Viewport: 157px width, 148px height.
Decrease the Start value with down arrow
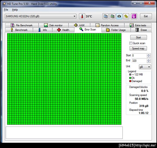click(x=149, y=57)
